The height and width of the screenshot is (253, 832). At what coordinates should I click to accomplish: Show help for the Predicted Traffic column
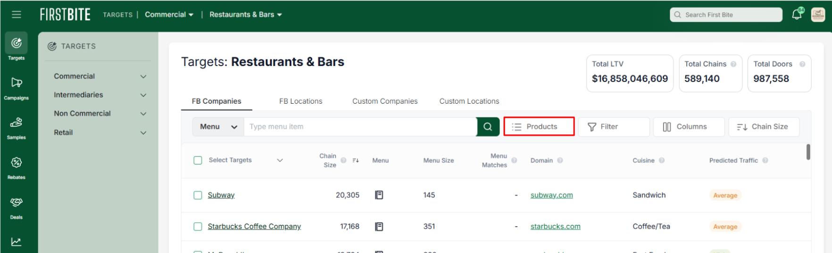click(x=765, y=160)
